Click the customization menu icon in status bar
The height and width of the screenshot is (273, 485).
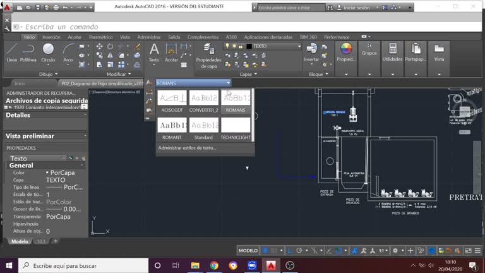click(x=477, y=250)
